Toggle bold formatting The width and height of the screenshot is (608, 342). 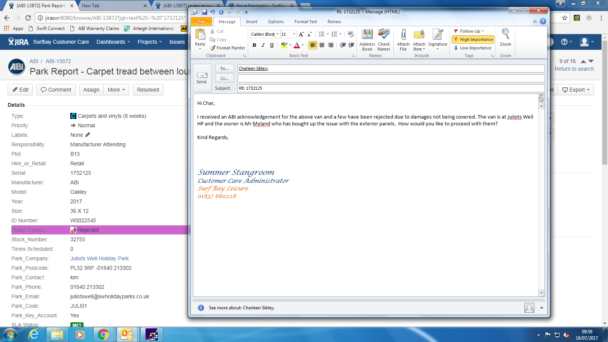(254, 45)
